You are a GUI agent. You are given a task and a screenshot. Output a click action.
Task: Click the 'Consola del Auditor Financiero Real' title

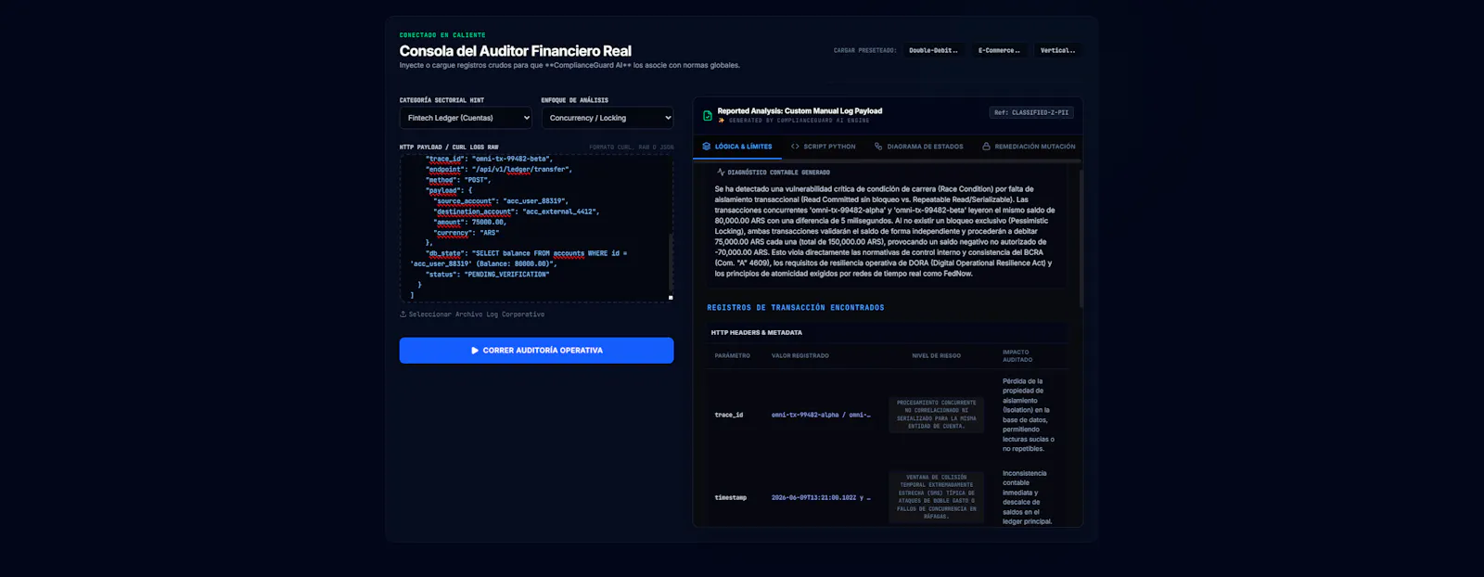tap(516, 51)
